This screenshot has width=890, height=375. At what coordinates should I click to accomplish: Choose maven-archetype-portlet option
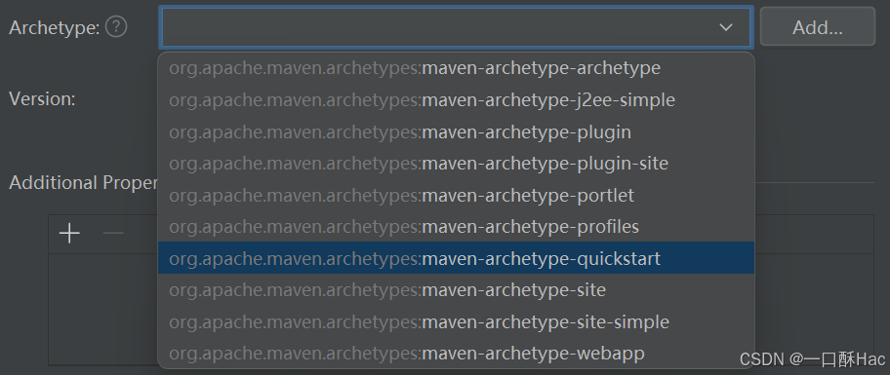(x=456, y=196)
